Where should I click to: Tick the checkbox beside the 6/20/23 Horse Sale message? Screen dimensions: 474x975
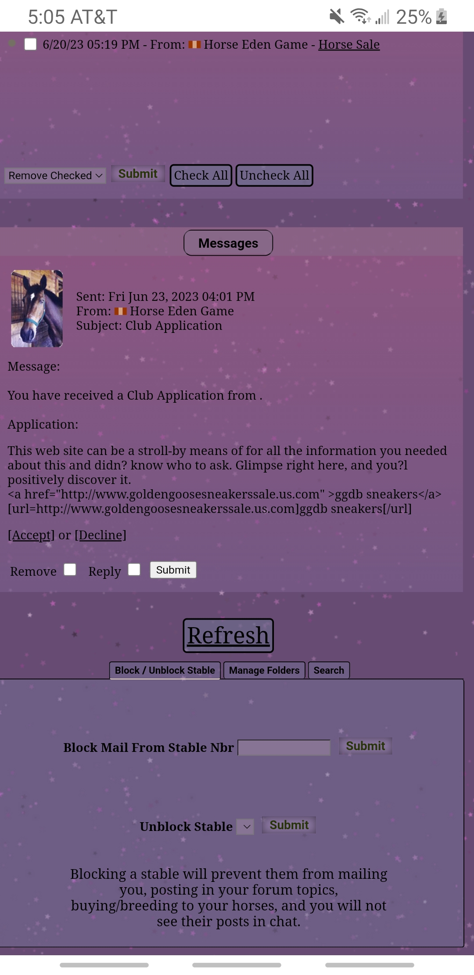pos(30,44)
